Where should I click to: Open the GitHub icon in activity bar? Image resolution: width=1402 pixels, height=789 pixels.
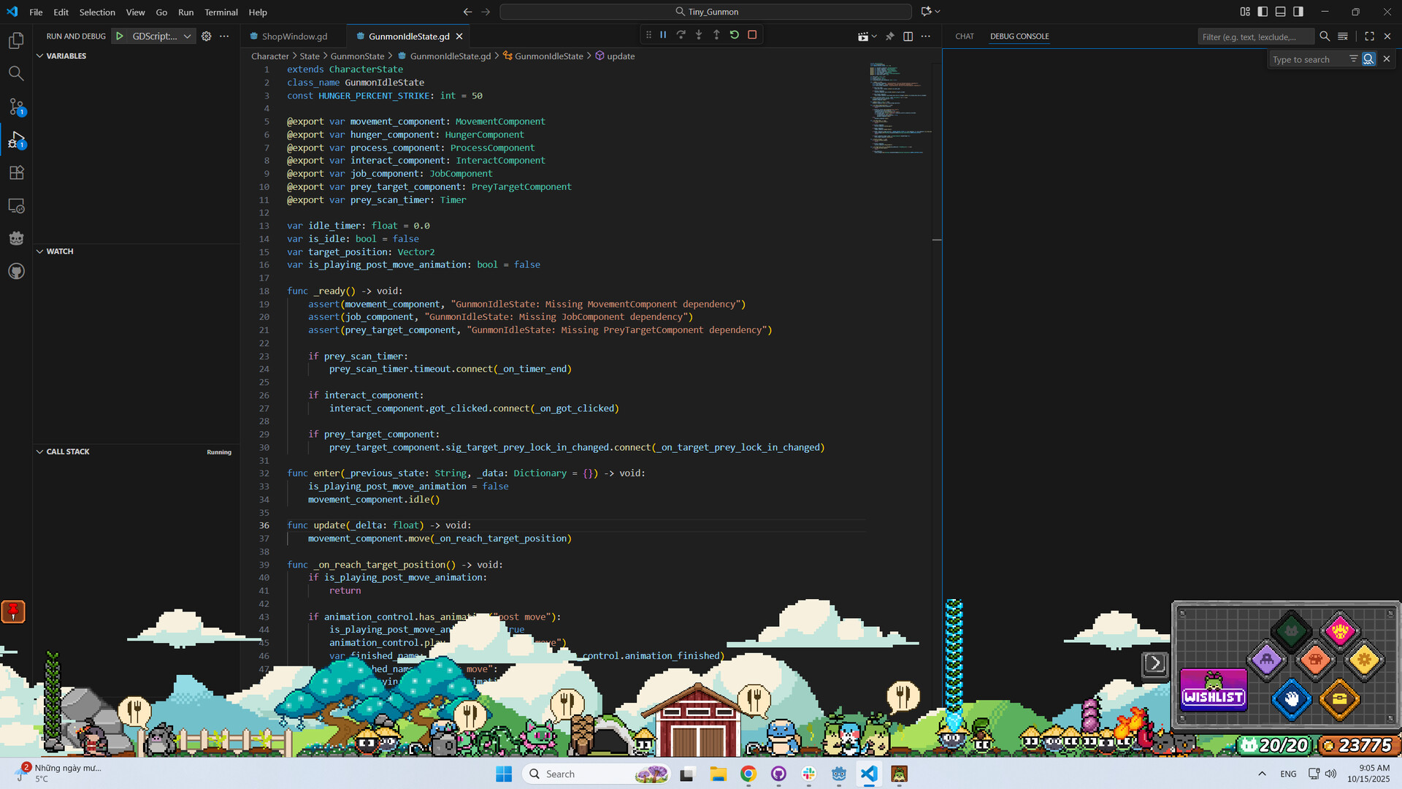click(16, 272)
